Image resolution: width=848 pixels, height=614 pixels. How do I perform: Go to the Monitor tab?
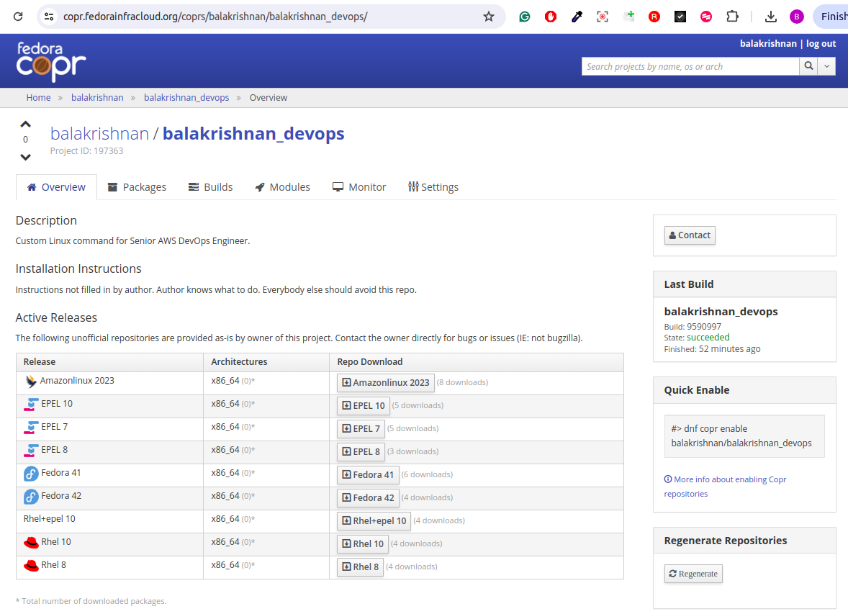(359, 187)
